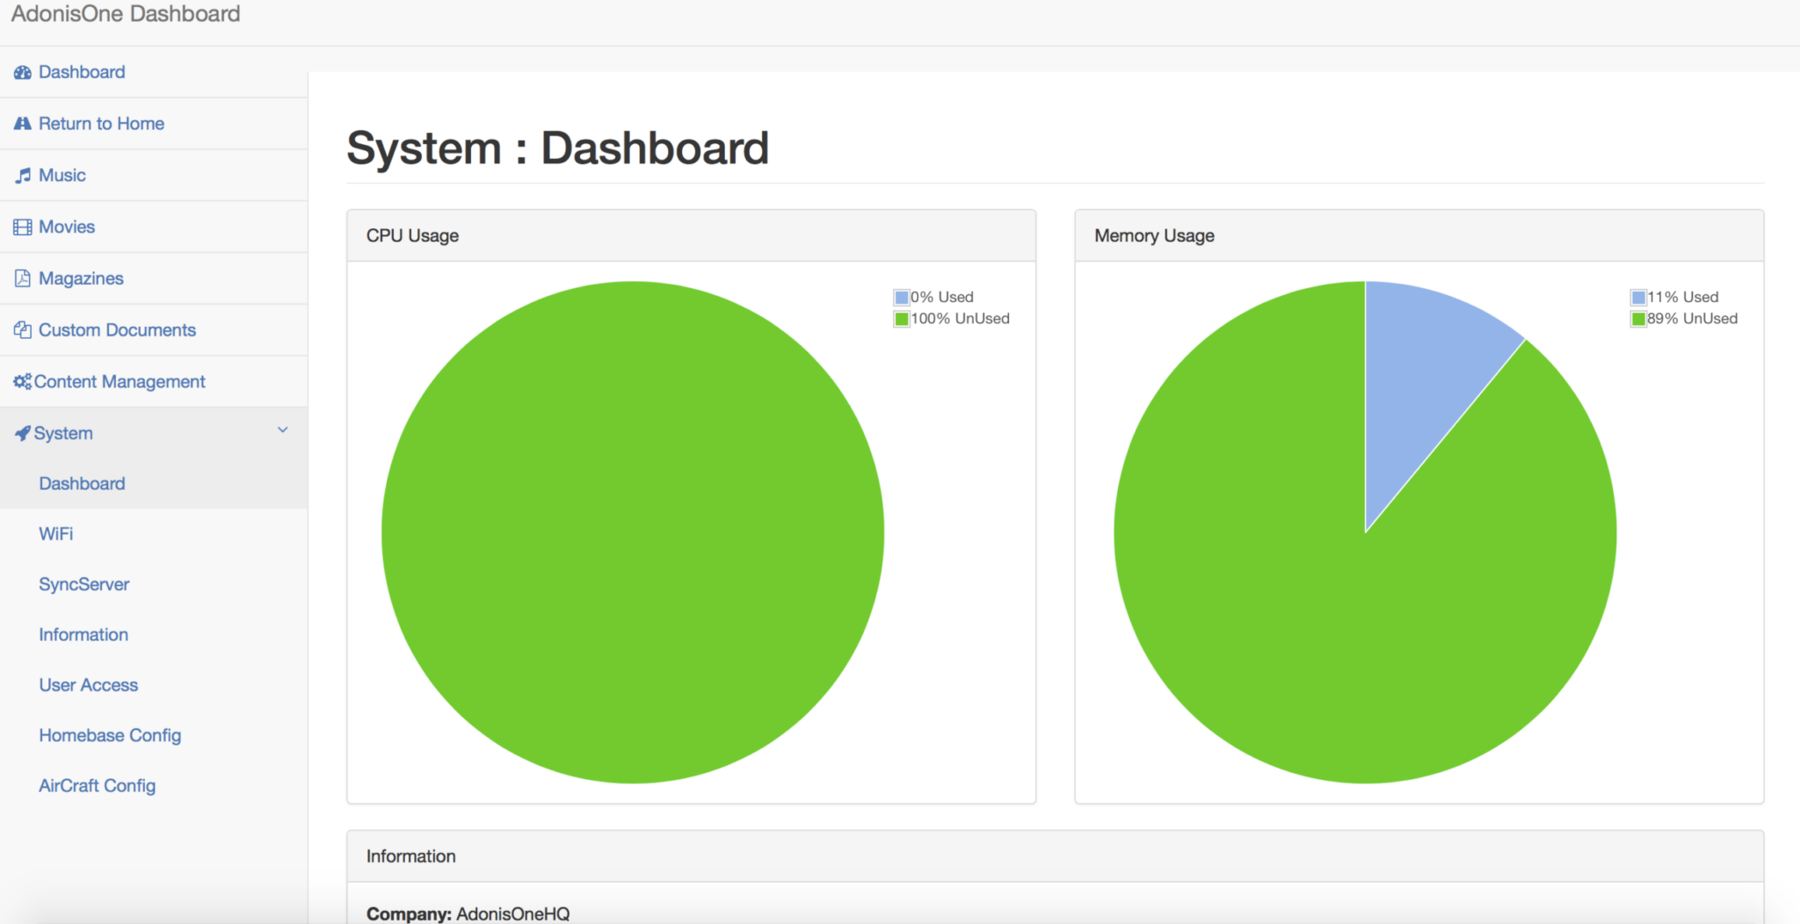This screenshot has width=1800, height=924.
Task: Click the '100% UnUsed' legend text
Action: [960, 319]
